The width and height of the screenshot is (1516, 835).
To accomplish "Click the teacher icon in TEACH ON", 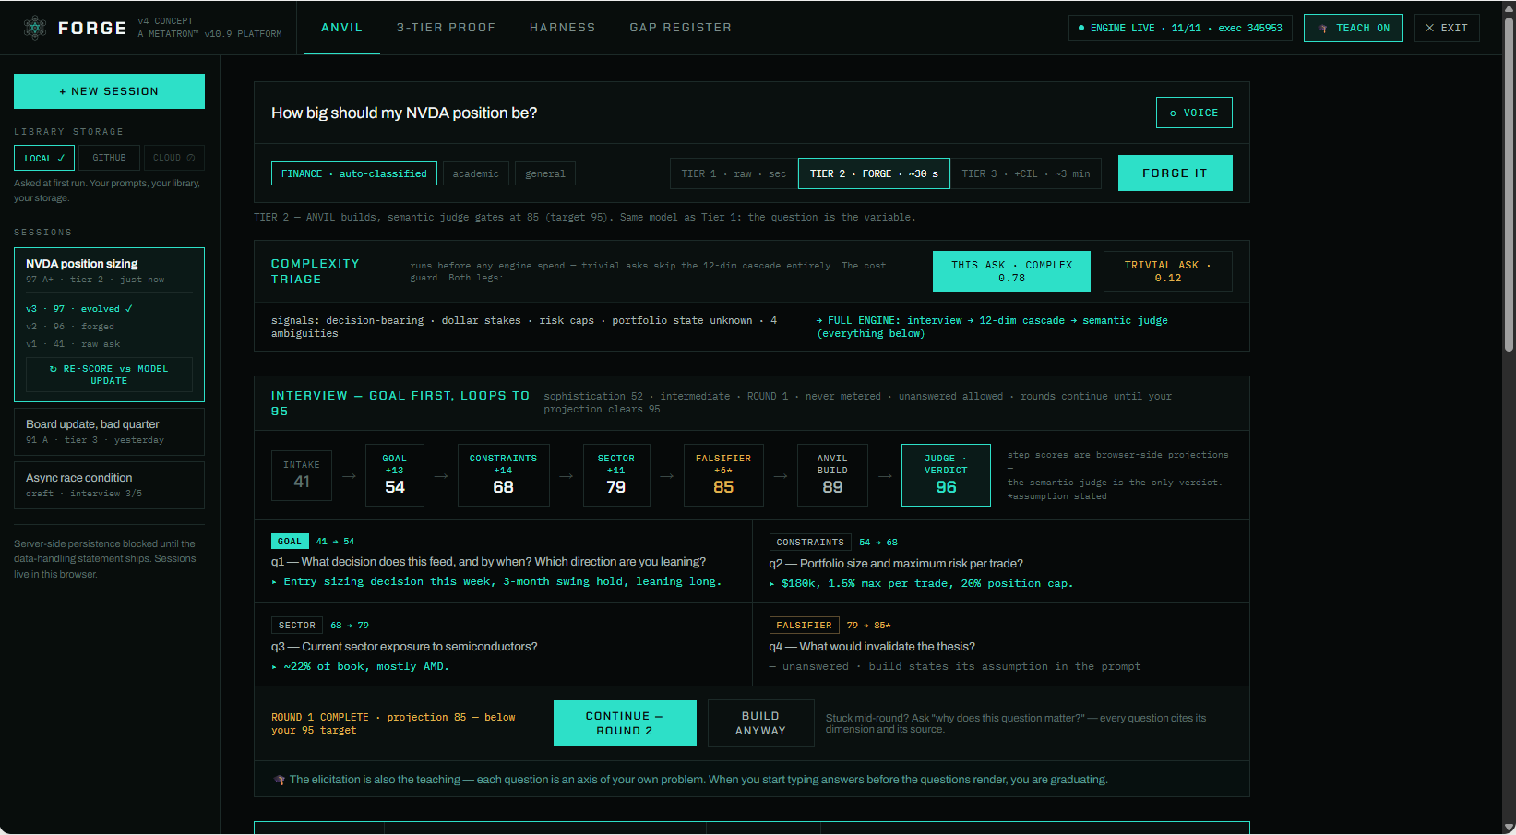I will (x=1323, y=28).
